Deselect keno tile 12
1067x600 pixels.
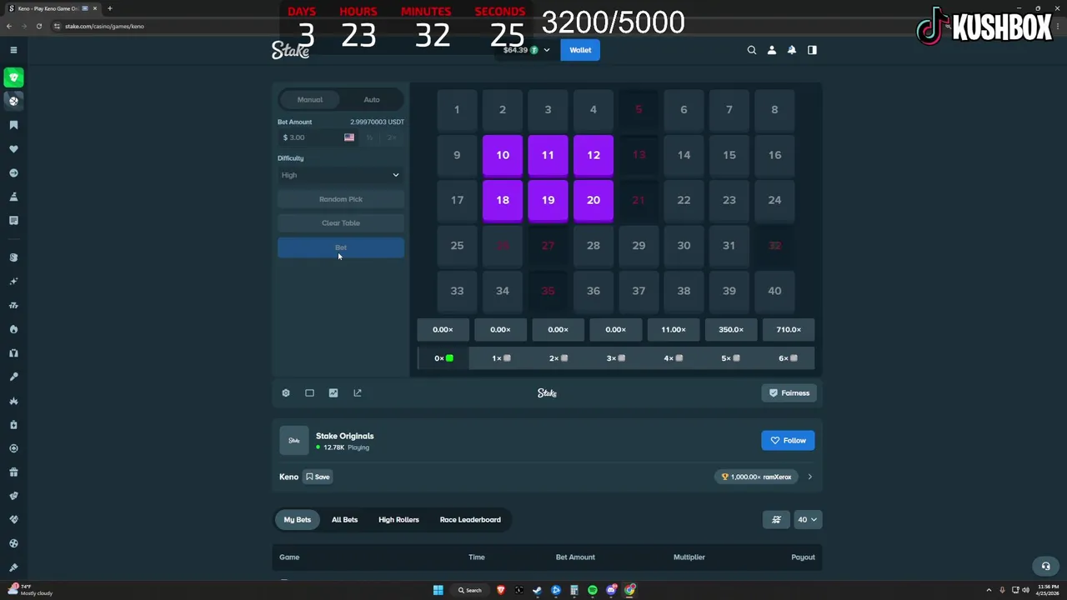(x=594, y=155)
